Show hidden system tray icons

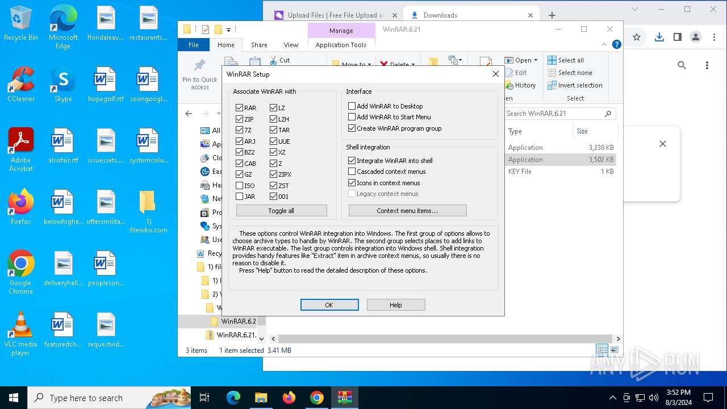[612, 398]
